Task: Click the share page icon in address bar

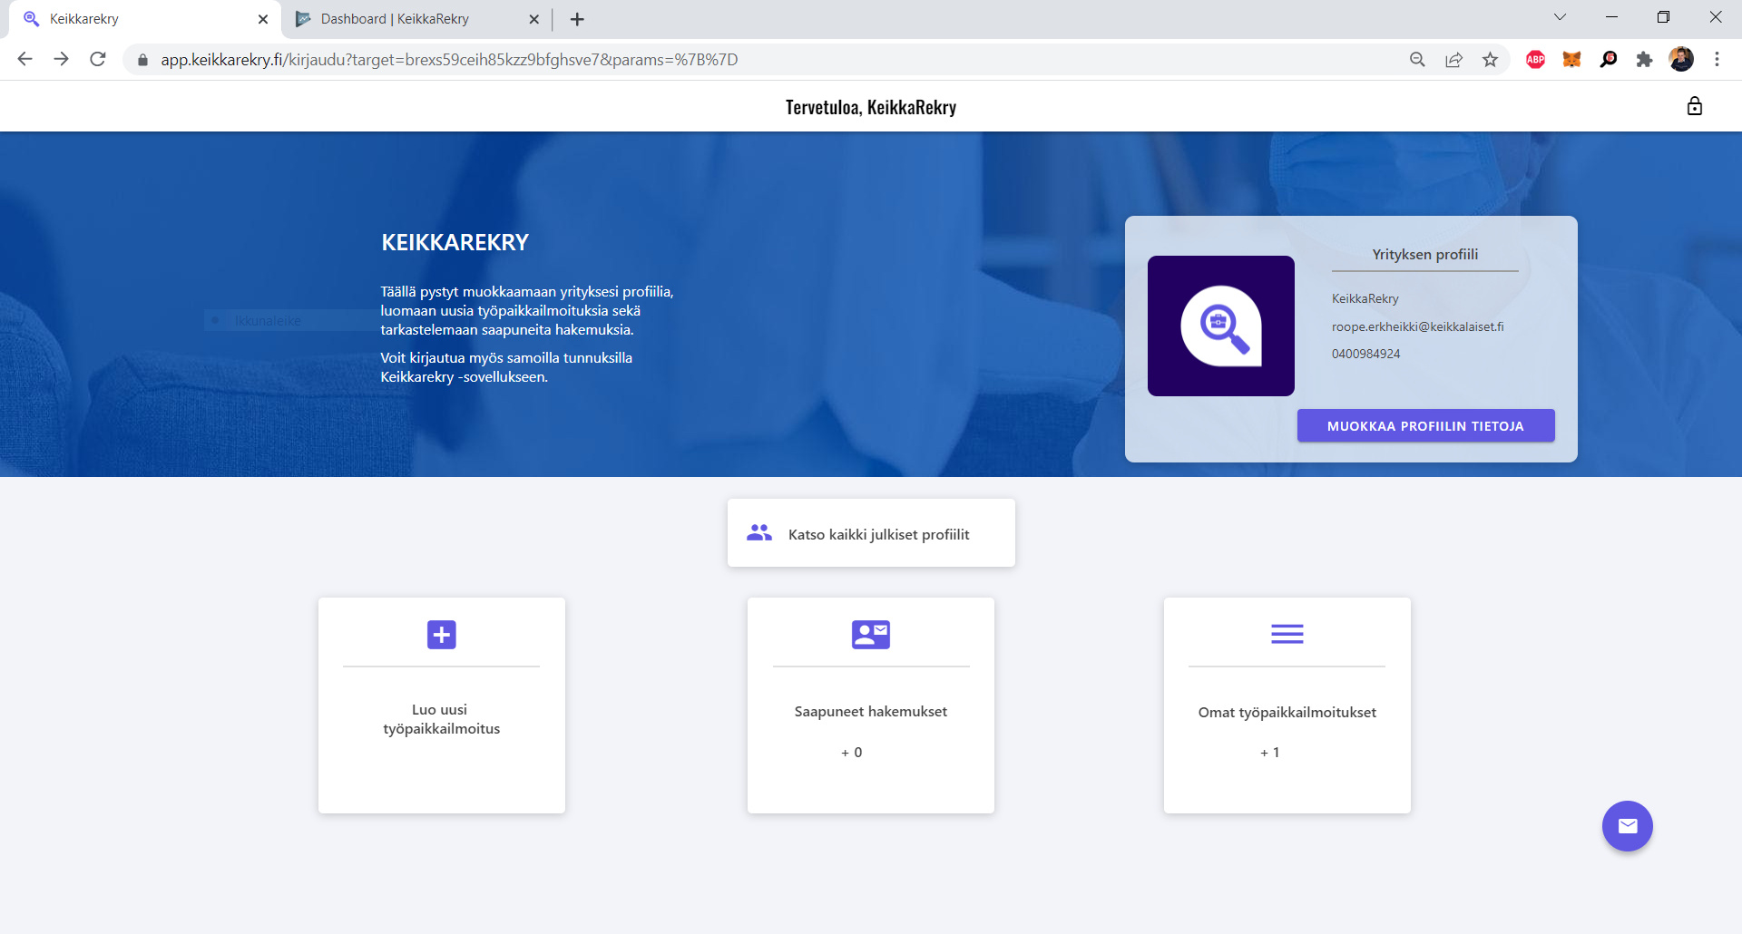Action: tap(1453, 60)
